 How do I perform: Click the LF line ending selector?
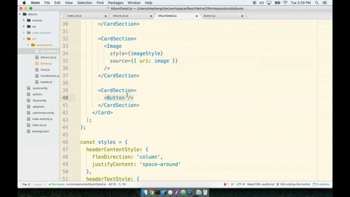pyautogui.click(x=232, y=184)
